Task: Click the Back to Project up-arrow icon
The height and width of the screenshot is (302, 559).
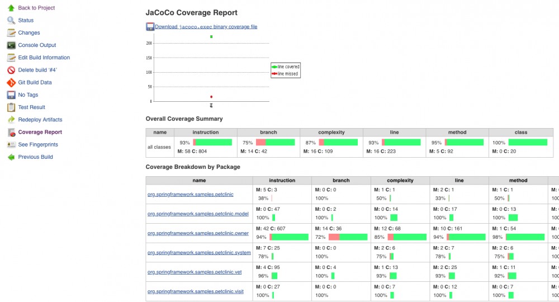Action: point(11,8)
